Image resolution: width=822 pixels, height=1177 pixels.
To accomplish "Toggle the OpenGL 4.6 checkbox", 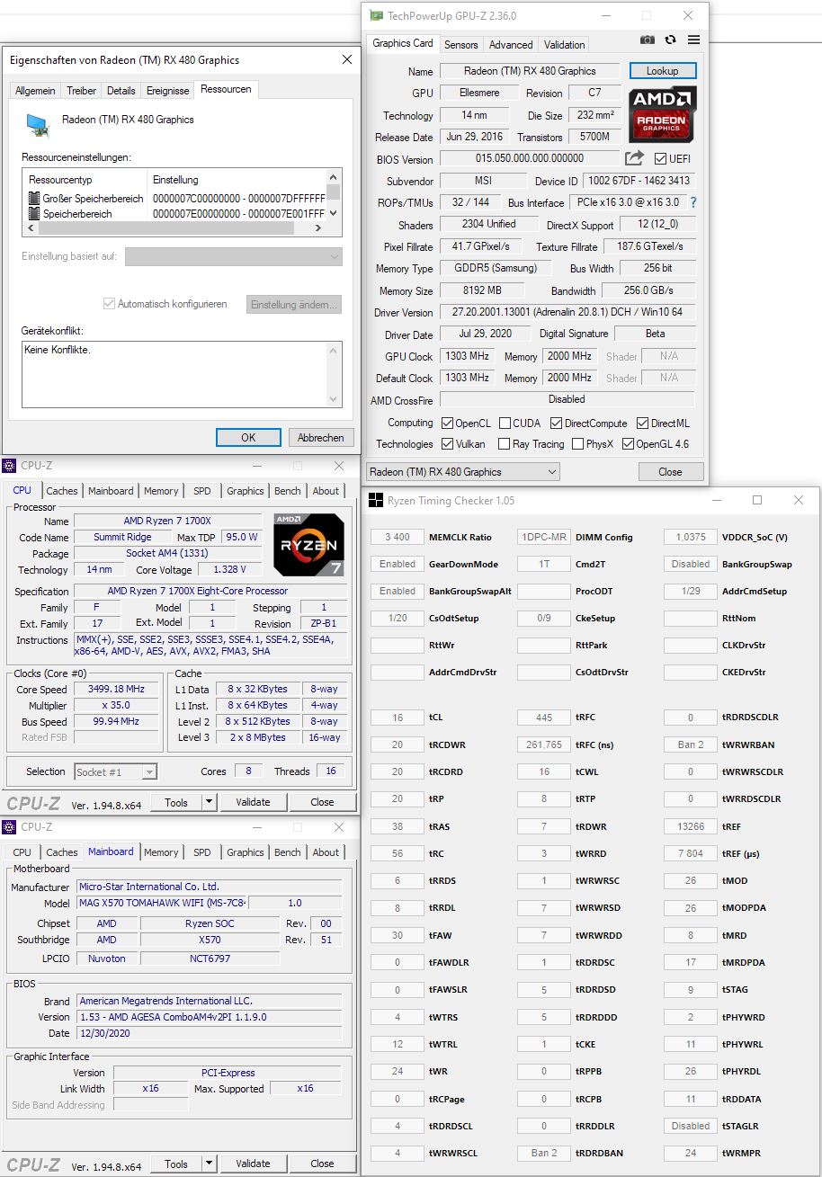I will [628, 443].
